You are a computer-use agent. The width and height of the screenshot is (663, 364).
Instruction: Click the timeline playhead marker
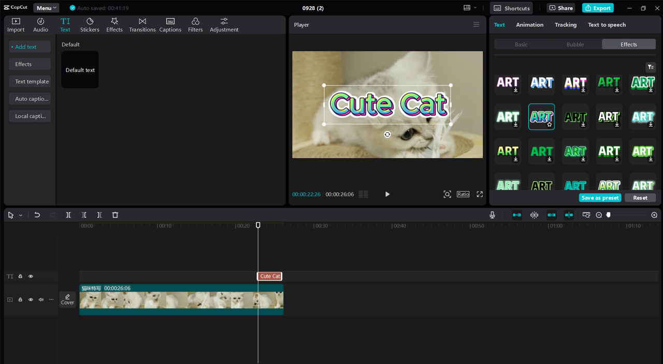click(x=258, y=225)
